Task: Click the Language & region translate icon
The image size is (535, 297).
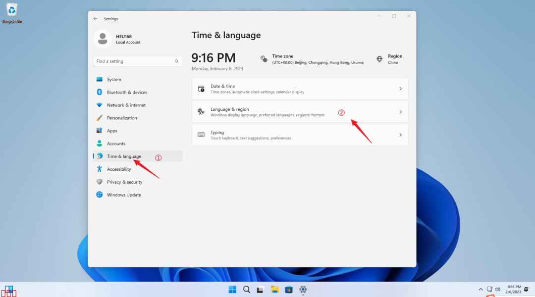Action: (201, 112)
